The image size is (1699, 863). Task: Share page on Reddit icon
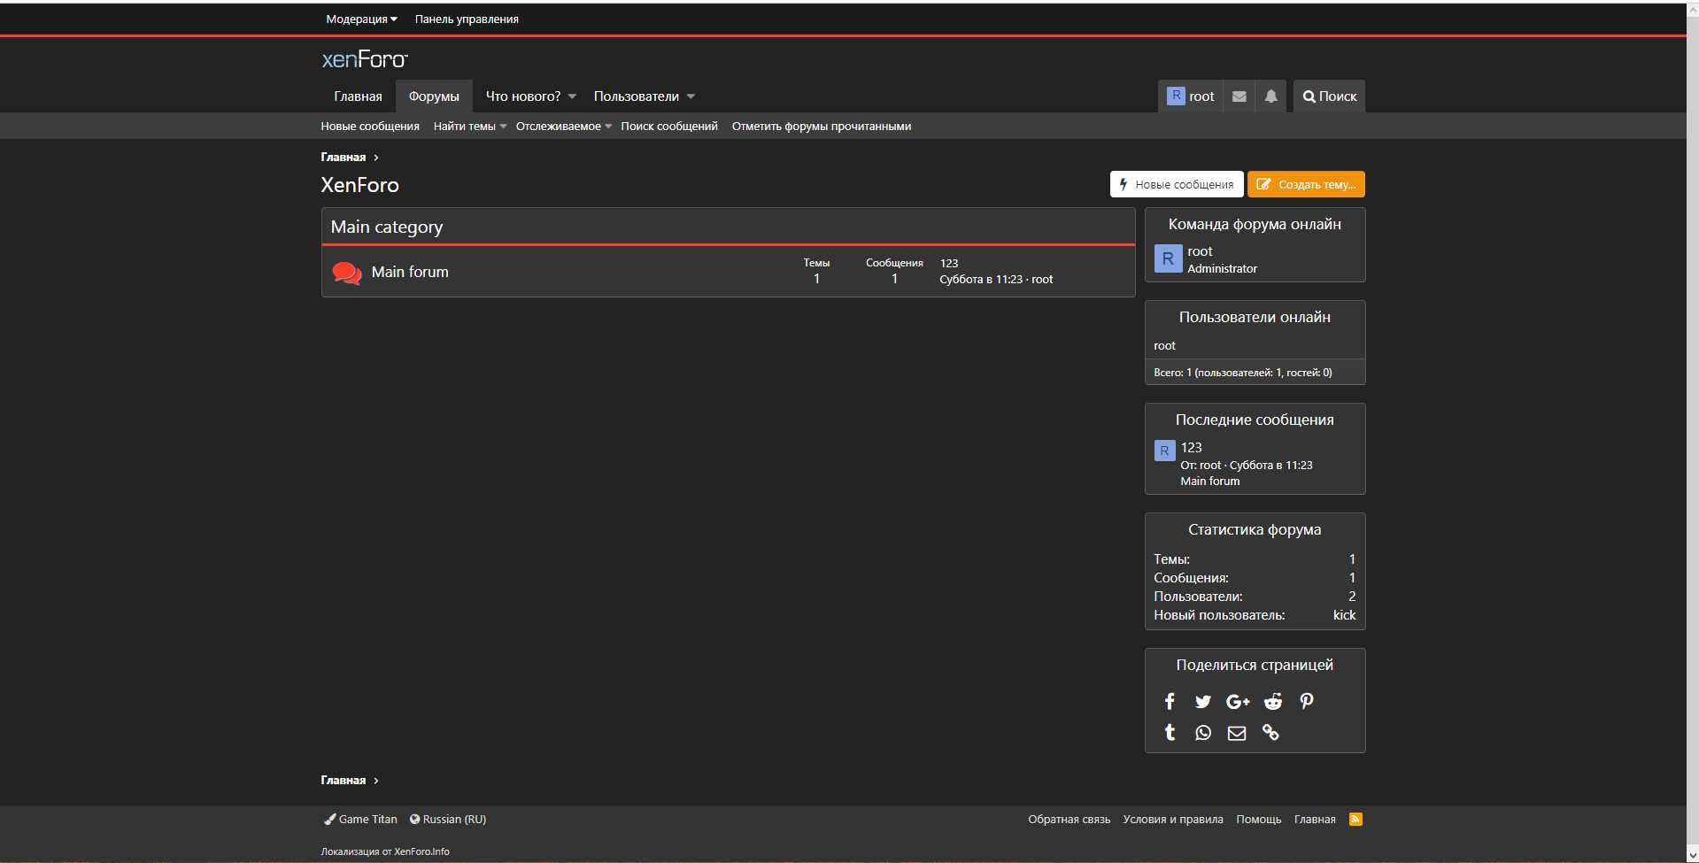[1272, 702]
